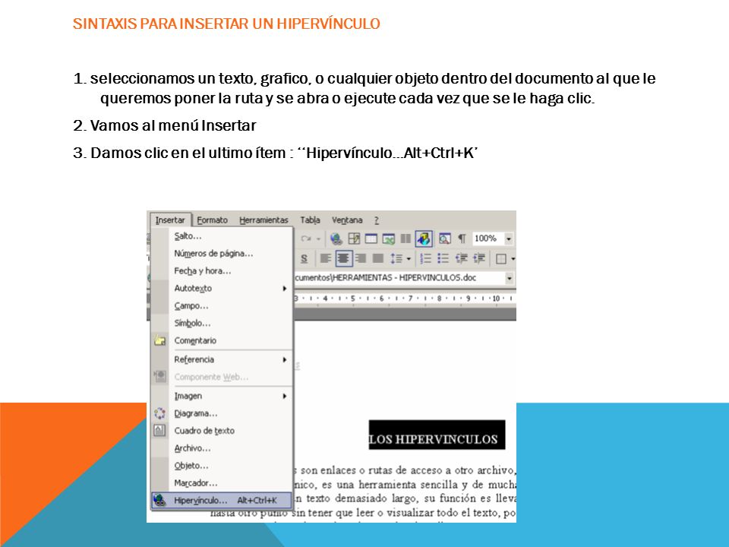Click the globe Insert Hyperlink toolbar icon
Screen dimensions: 729x547
tap(336, 239)
